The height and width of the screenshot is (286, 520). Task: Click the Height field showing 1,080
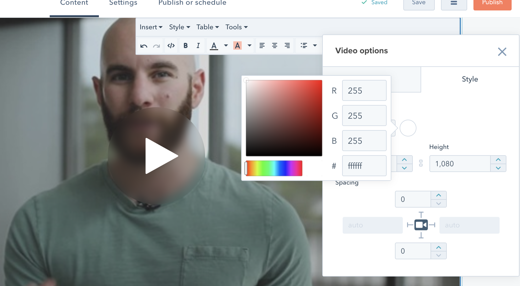[x=460, y=164]
